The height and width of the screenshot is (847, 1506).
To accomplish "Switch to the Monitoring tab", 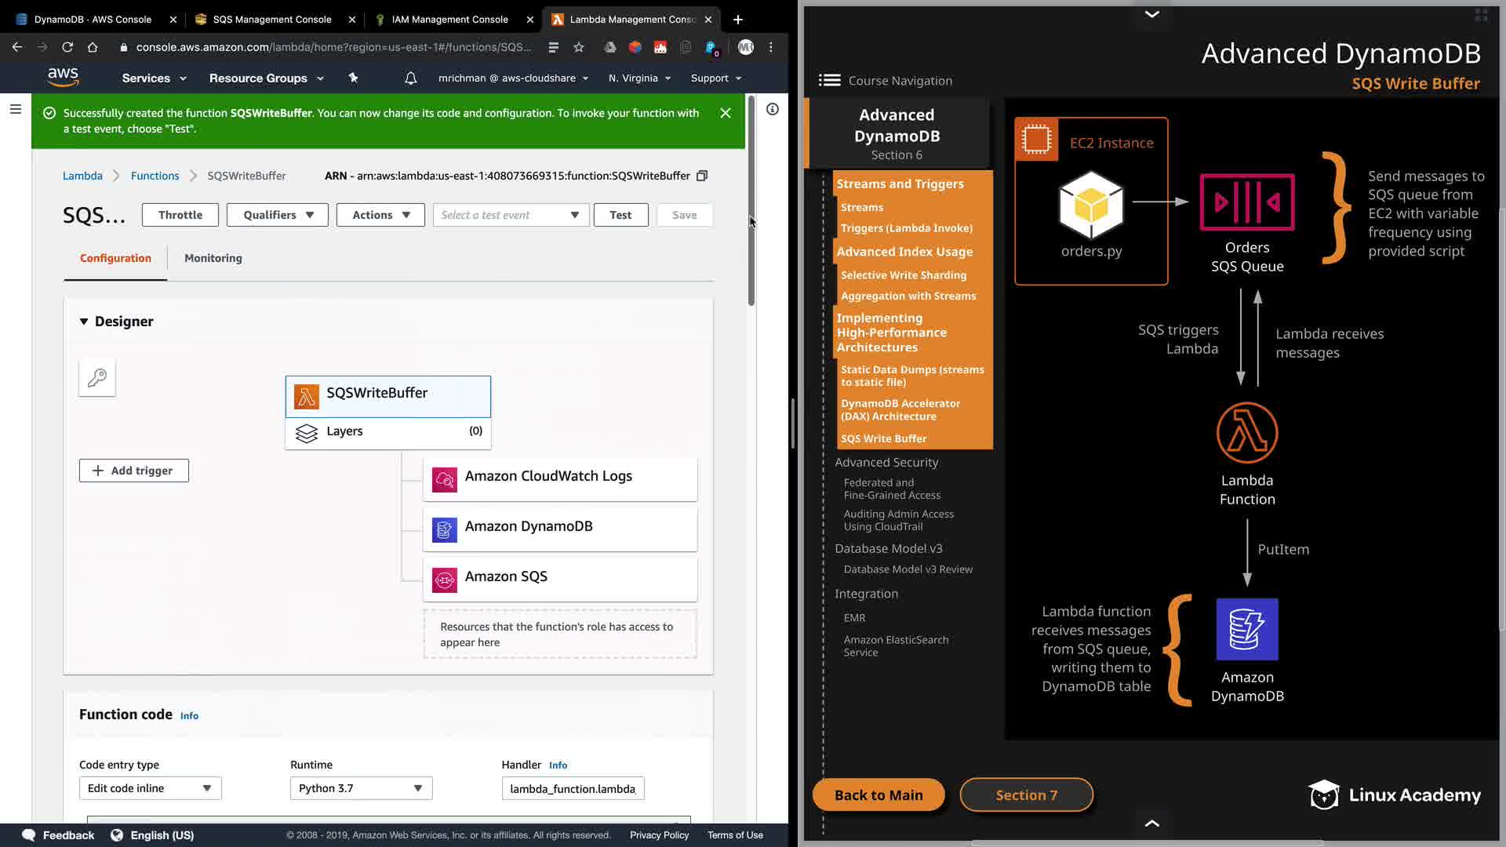I will click(x=213, y=258).
